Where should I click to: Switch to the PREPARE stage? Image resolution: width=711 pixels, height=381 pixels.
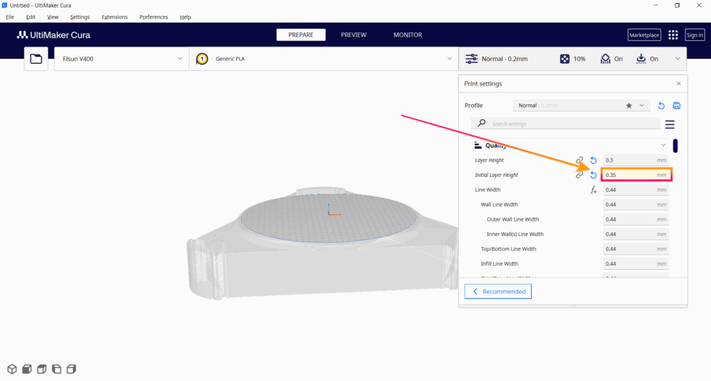[x=301, y=35]
